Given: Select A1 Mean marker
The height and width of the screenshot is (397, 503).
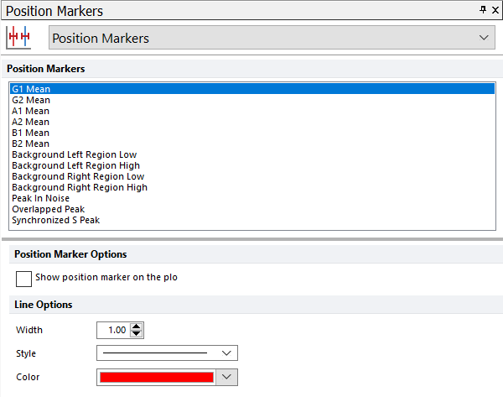Looking at the screenshot, I should pos(252,111).
